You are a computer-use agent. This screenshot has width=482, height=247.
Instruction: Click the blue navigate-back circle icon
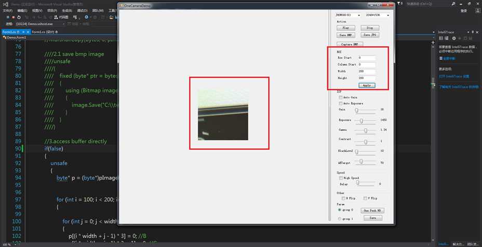tap(87, 17)
